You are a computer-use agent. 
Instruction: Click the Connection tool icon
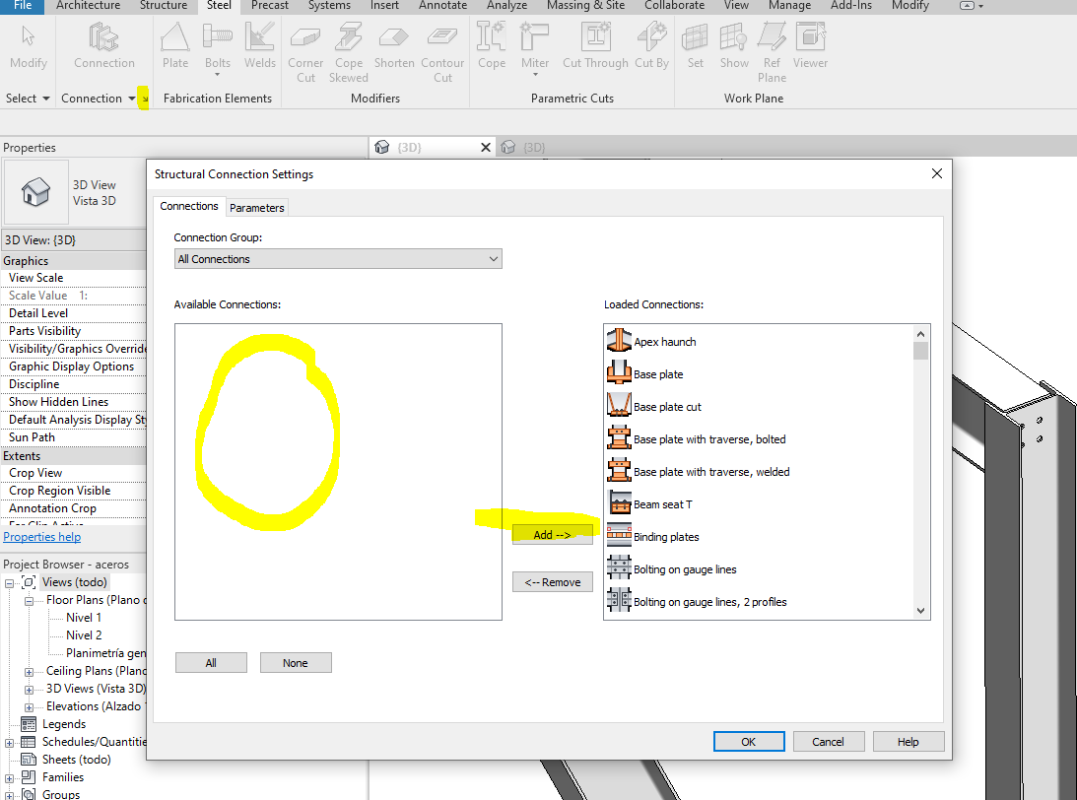pos(103,37)
